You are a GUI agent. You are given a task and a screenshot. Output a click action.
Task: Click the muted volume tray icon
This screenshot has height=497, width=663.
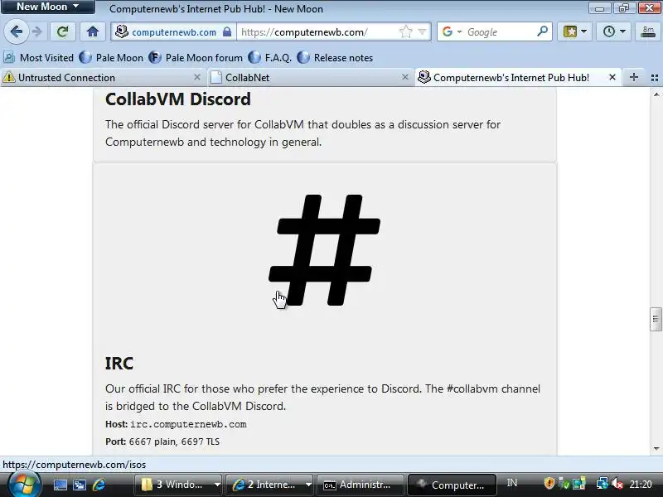pos(617,484)
